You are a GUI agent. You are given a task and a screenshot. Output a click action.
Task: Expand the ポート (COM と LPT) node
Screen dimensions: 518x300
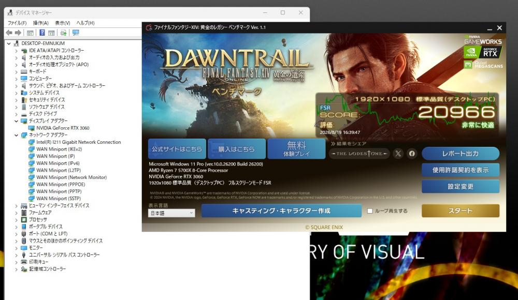point(16,234)
